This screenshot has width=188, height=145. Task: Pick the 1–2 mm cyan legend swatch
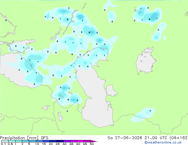(x=19, y=141)
